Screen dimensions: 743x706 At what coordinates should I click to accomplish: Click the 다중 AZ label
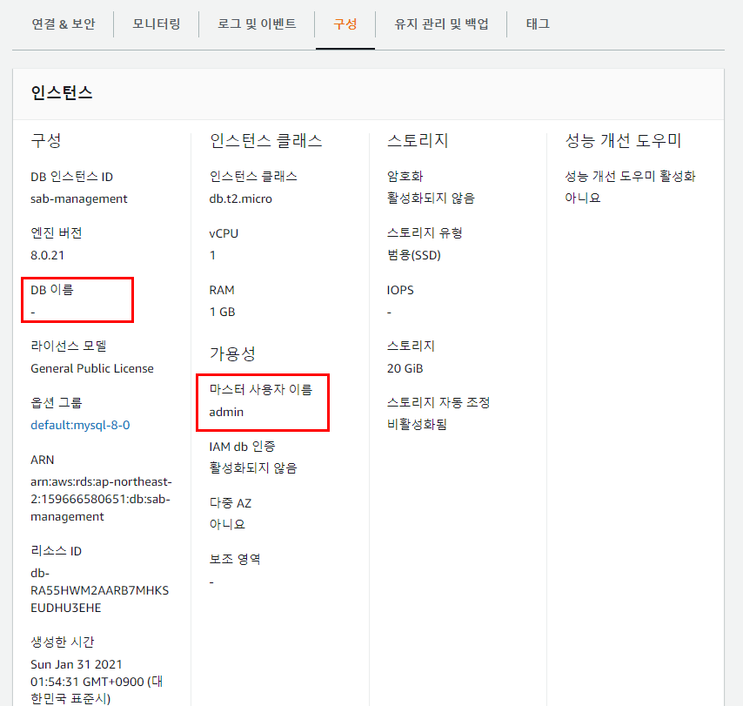[230, 502]
